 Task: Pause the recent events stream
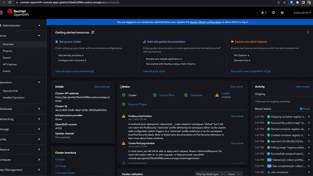tap(305, 109)
